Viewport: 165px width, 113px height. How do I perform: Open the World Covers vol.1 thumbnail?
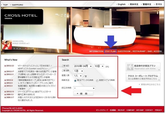7,45
